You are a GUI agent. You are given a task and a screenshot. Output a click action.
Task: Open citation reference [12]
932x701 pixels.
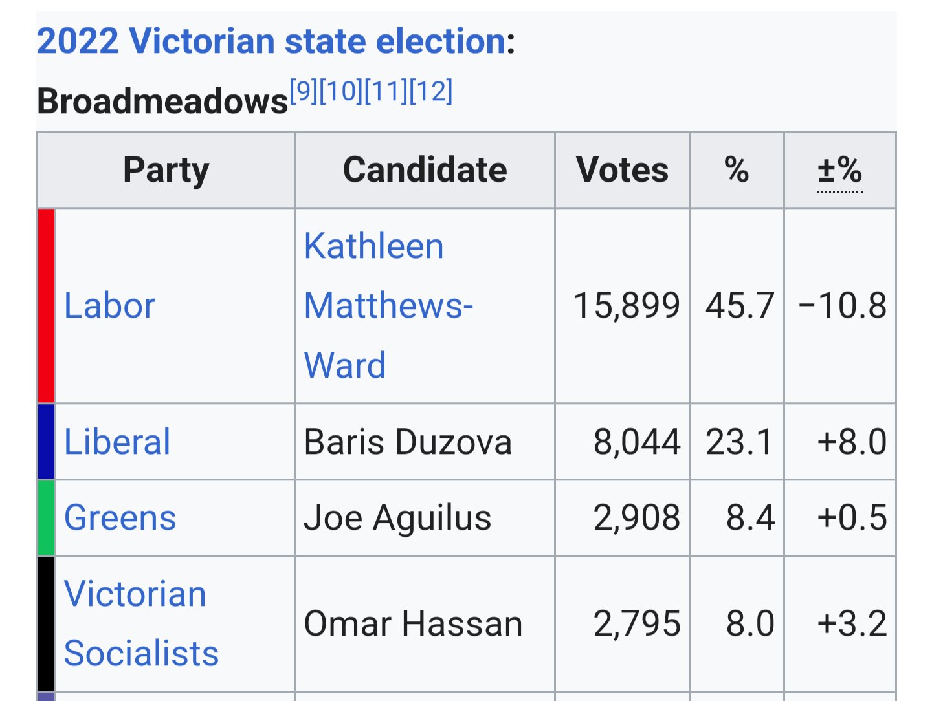coord(431,91)
